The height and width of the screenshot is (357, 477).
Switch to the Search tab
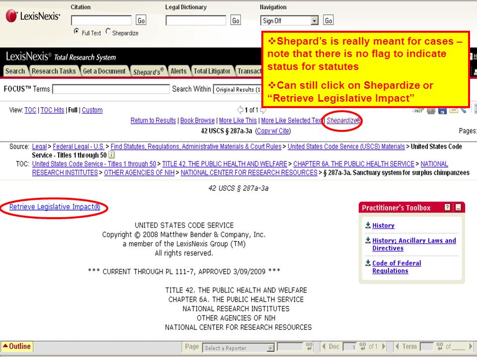coord(15,71)
